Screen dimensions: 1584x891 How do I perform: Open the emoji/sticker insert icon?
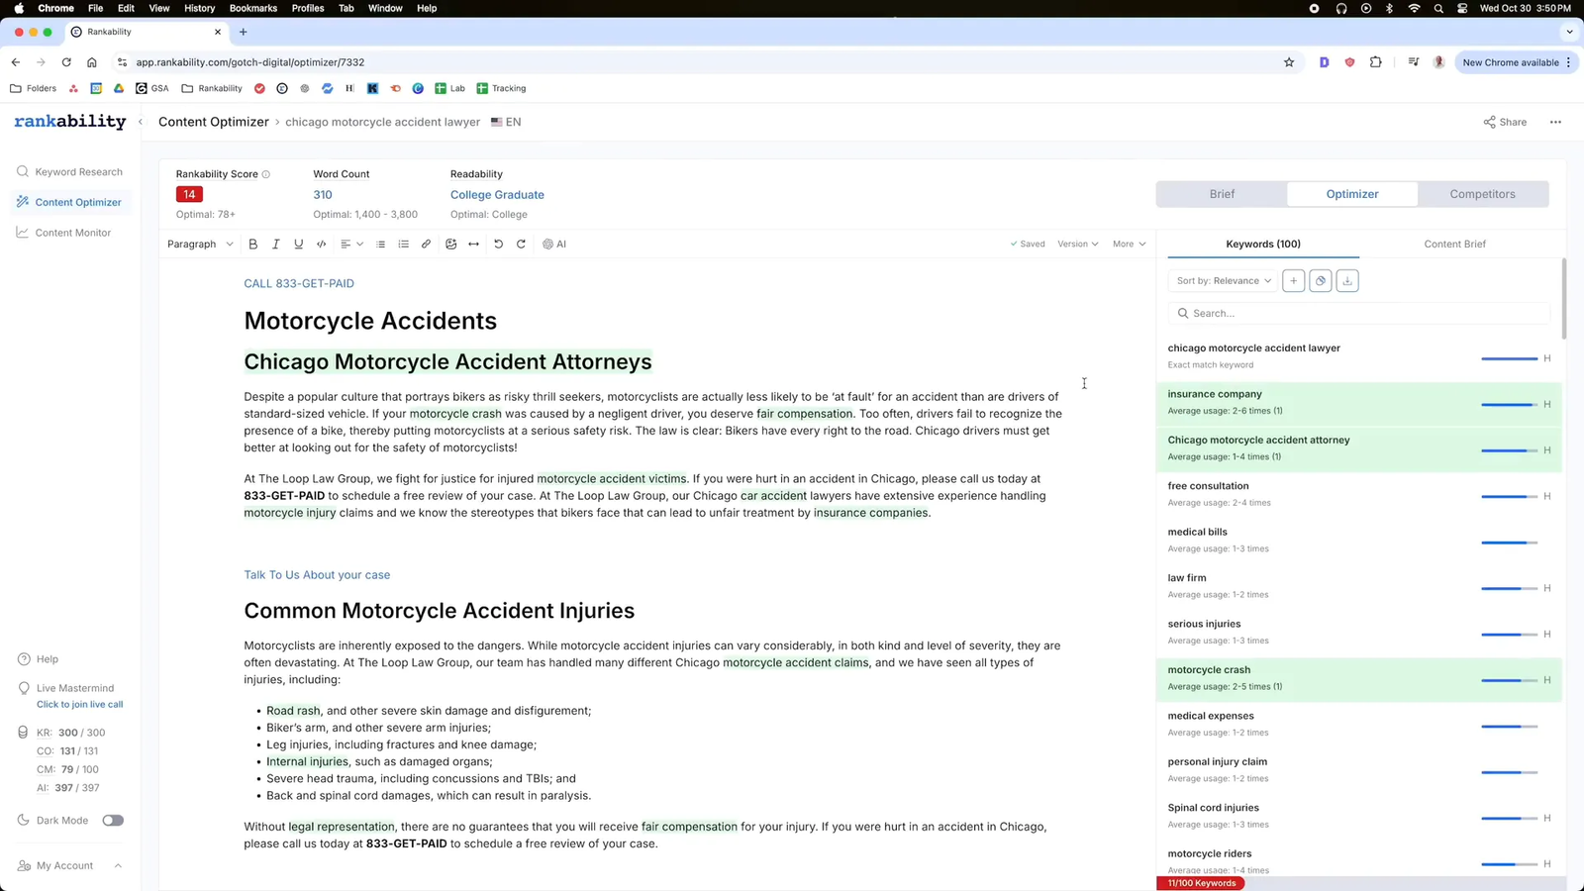click(x=450, y=244)
